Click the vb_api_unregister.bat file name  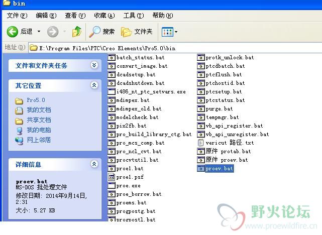pyautogui.click(x=237, y=134)
